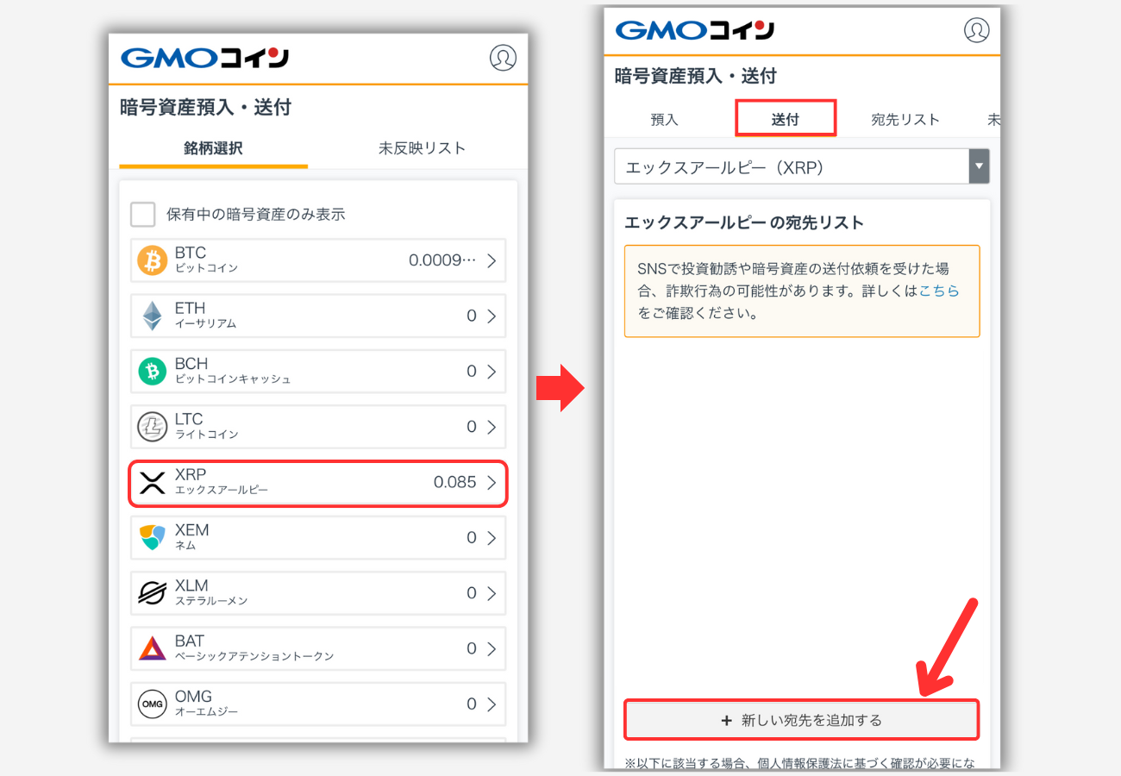This screenshot has height=776, width=1121.
Task: Open the エックスアールピー(XRP) currency dropdown
Action: (802, 166)
